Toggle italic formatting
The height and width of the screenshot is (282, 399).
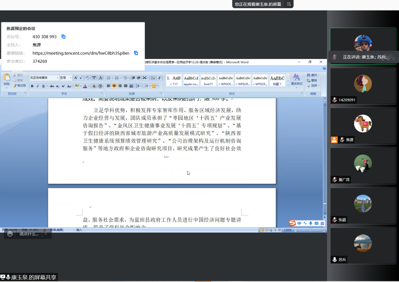pyautogui.click(x=37, y=86)
